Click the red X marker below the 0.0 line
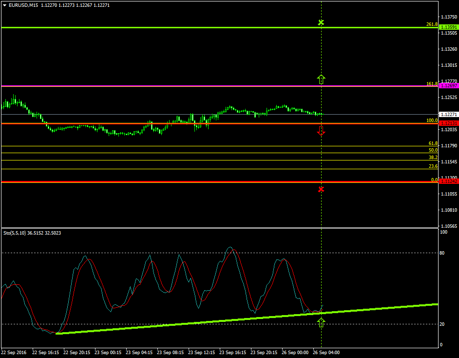The height and width of the screenshot is (358, 459). [321, 189]
